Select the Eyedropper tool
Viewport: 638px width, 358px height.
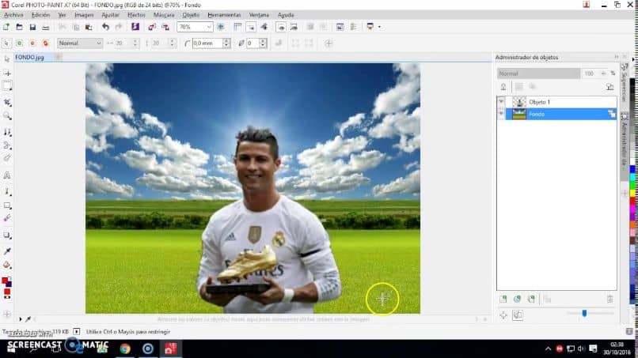point(7,251)
